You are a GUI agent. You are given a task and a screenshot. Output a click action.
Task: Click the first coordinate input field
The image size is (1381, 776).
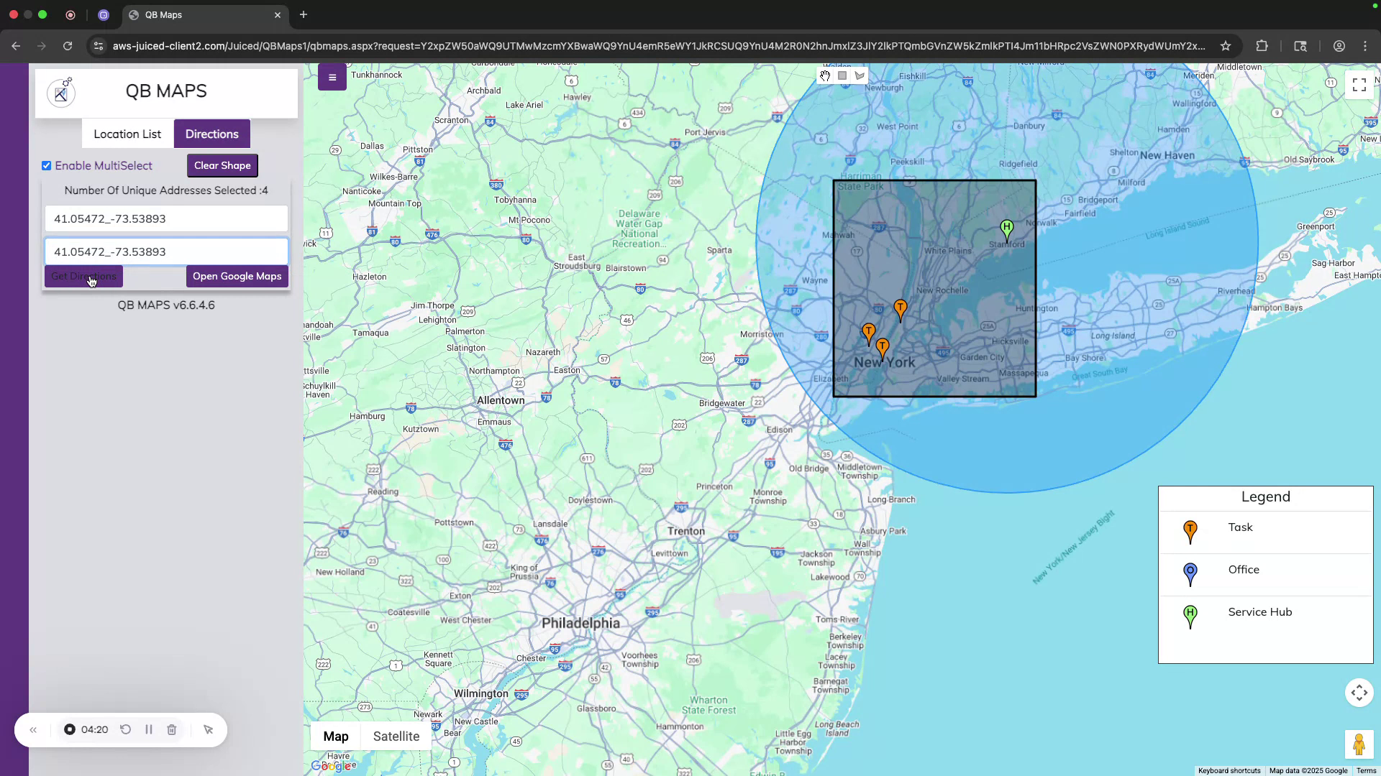pos(166,218)
